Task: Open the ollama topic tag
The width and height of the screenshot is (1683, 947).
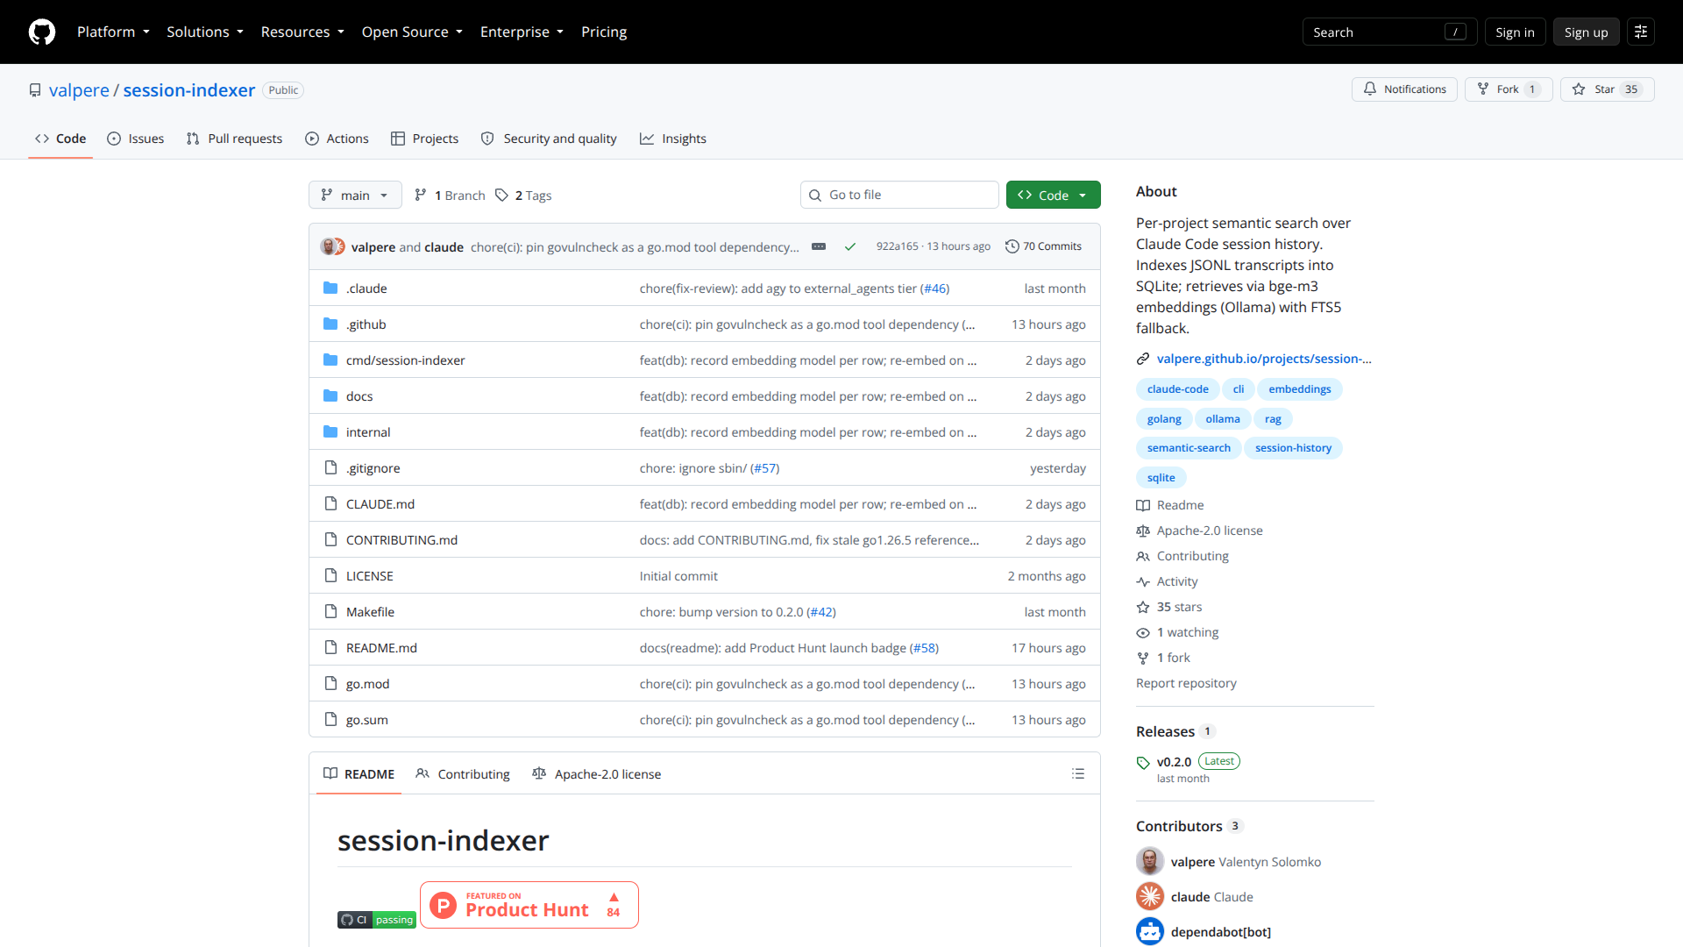Action: point(1222,419)
